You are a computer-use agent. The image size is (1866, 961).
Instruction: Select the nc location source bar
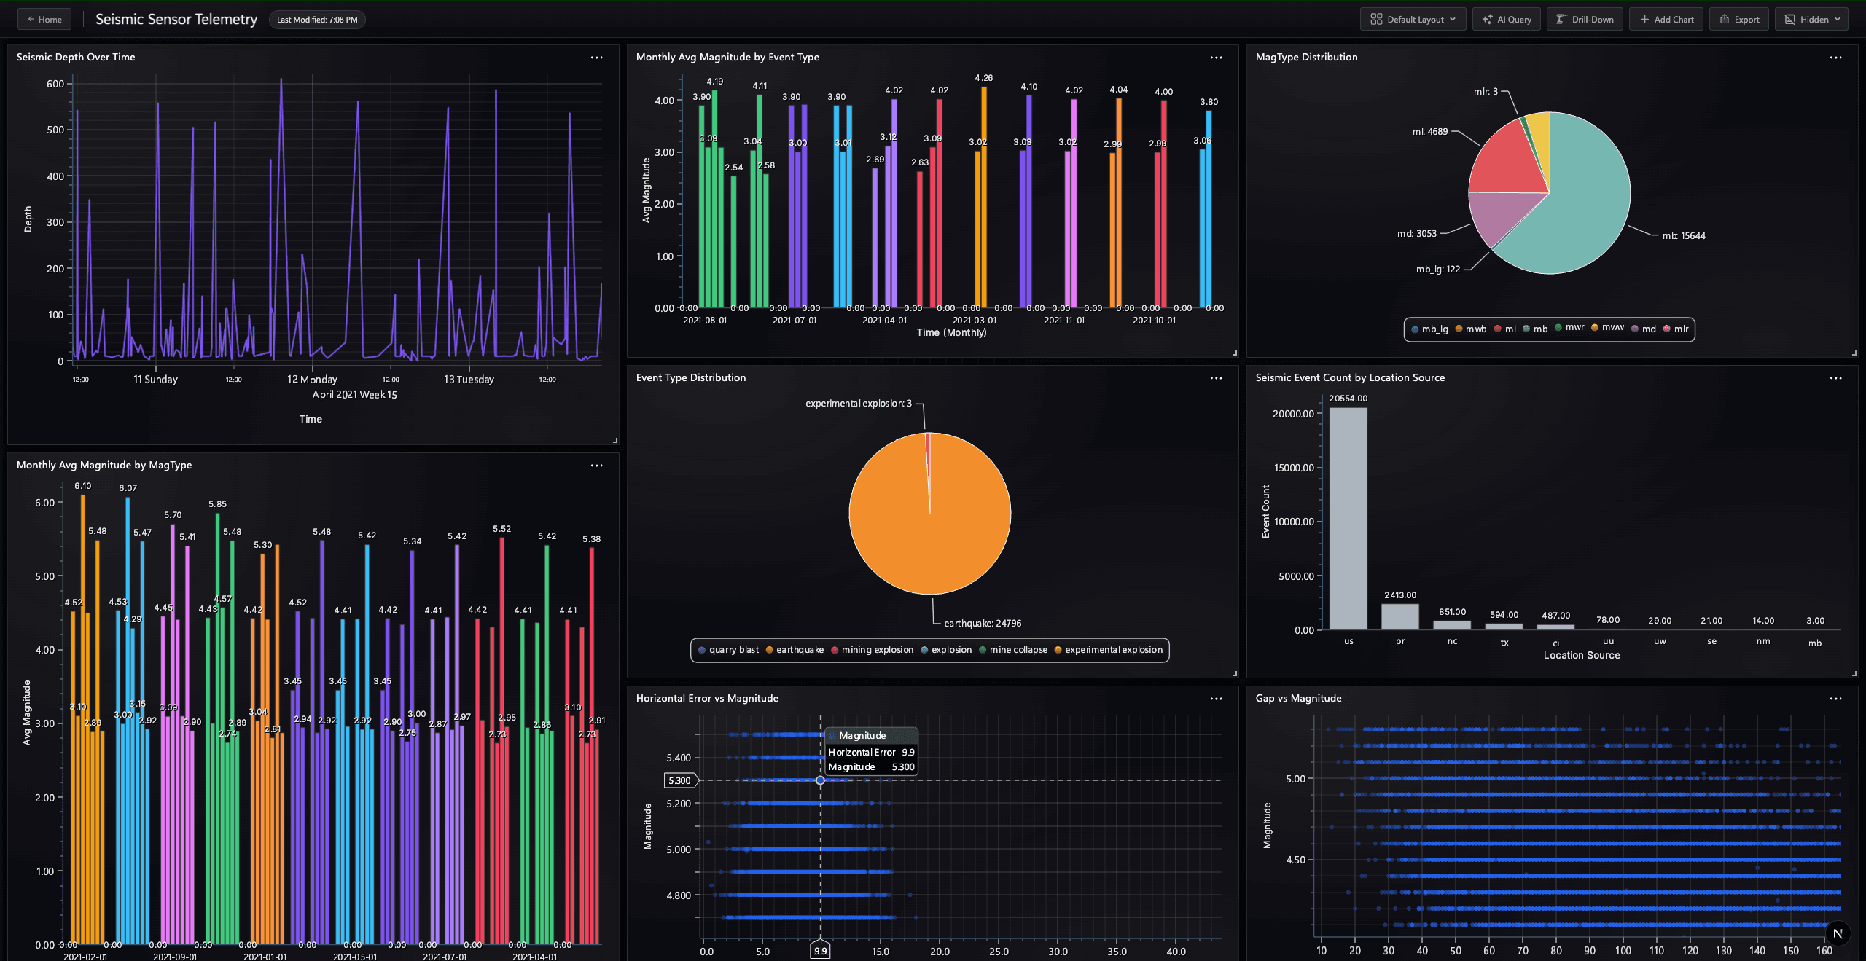click(x=1452, y=625)
